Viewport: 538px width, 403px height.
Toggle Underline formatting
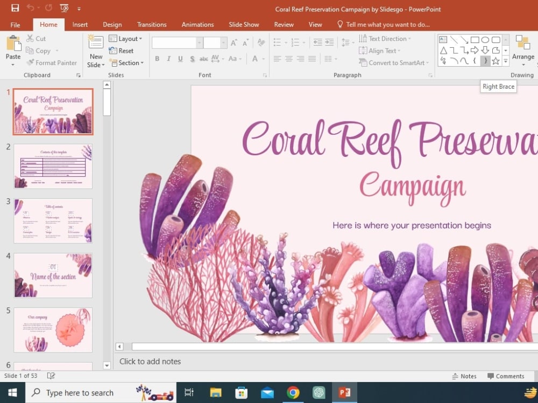(180, 59)
